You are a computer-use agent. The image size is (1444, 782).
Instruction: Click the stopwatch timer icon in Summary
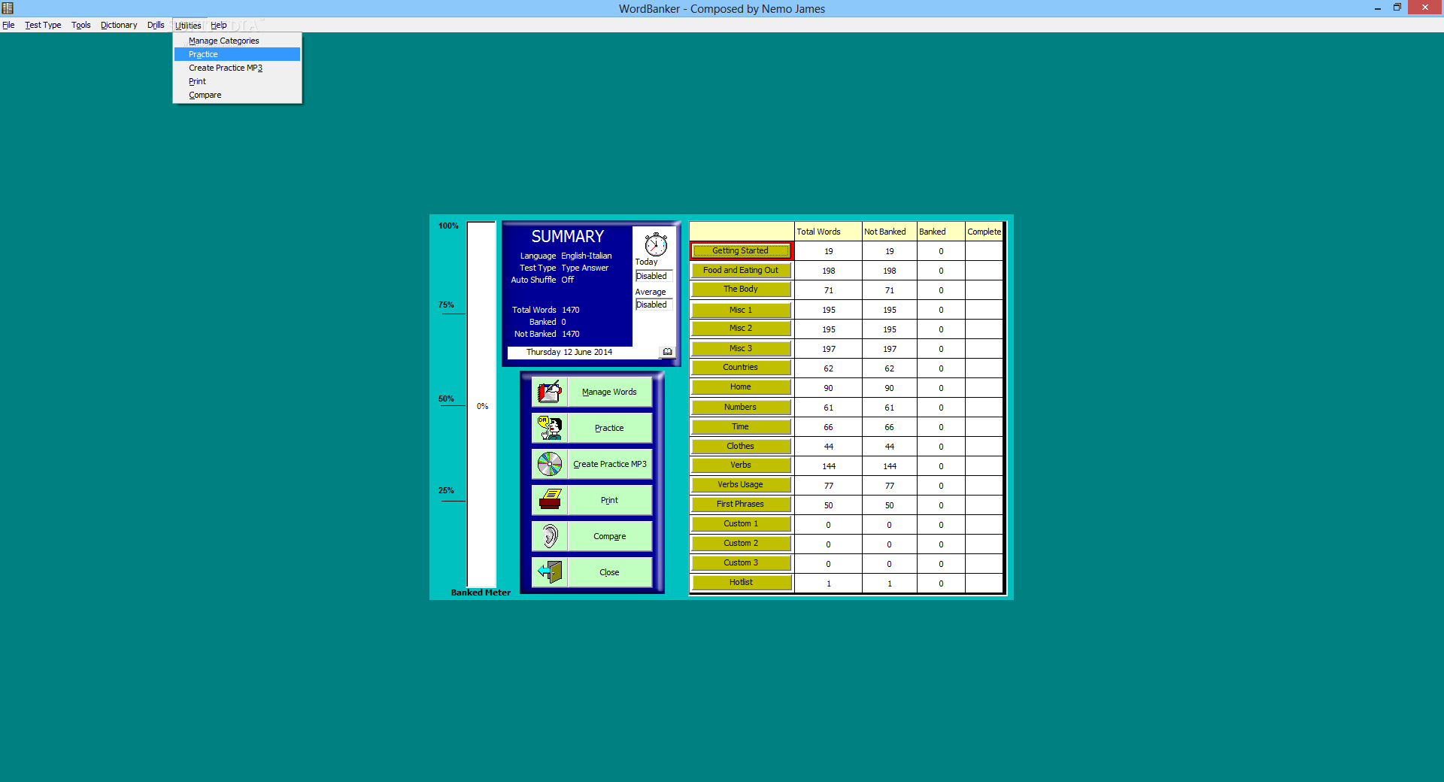[x=656, y=244]
